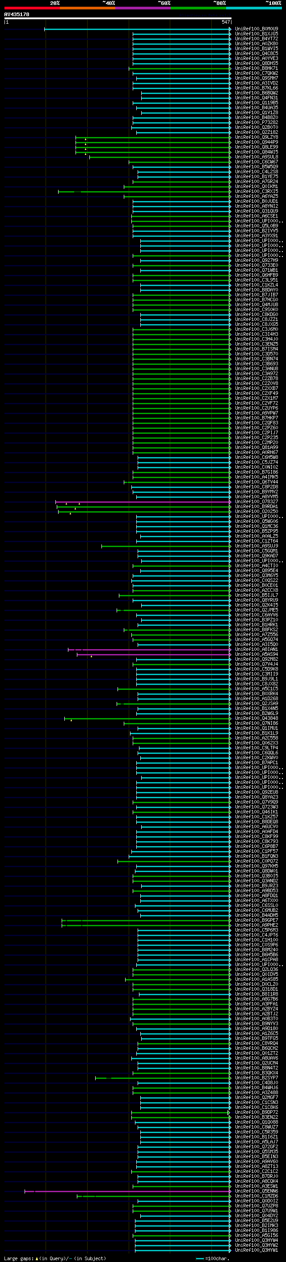This screenshot has width=286, height=1262.
Task: Click the red 20% legend segment
Action: click(32, 8)
